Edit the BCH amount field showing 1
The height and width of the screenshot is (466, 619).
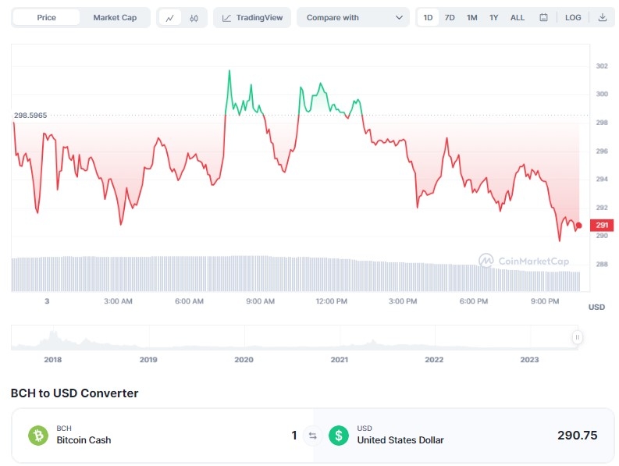pos(294,436)
